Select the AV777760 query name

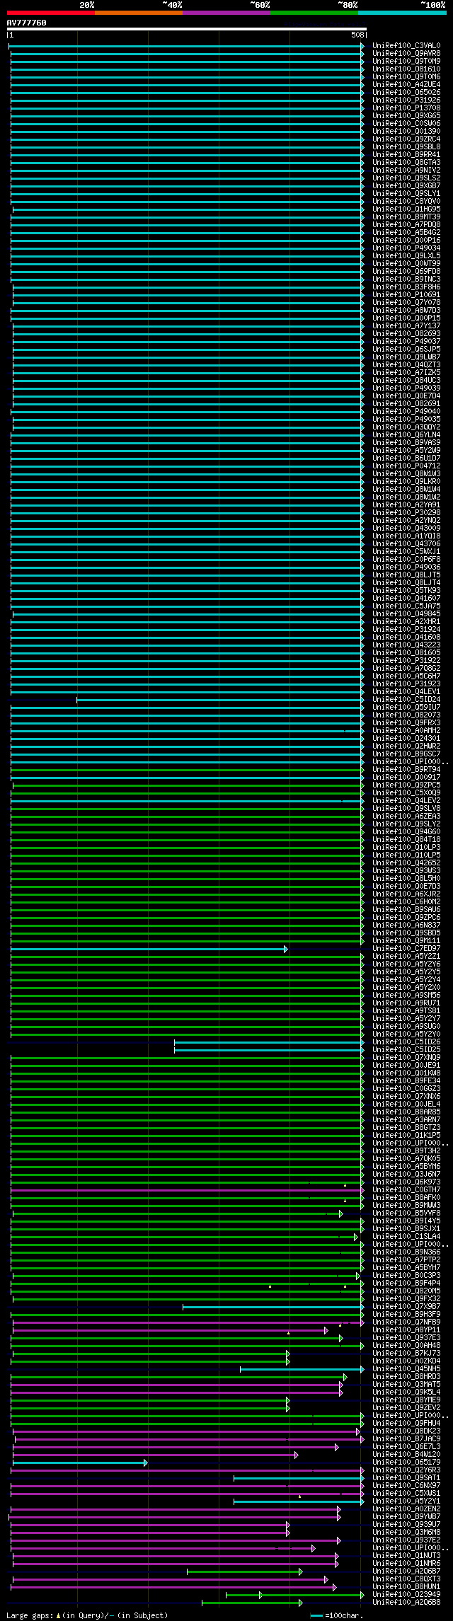click(x=26, y=23)
